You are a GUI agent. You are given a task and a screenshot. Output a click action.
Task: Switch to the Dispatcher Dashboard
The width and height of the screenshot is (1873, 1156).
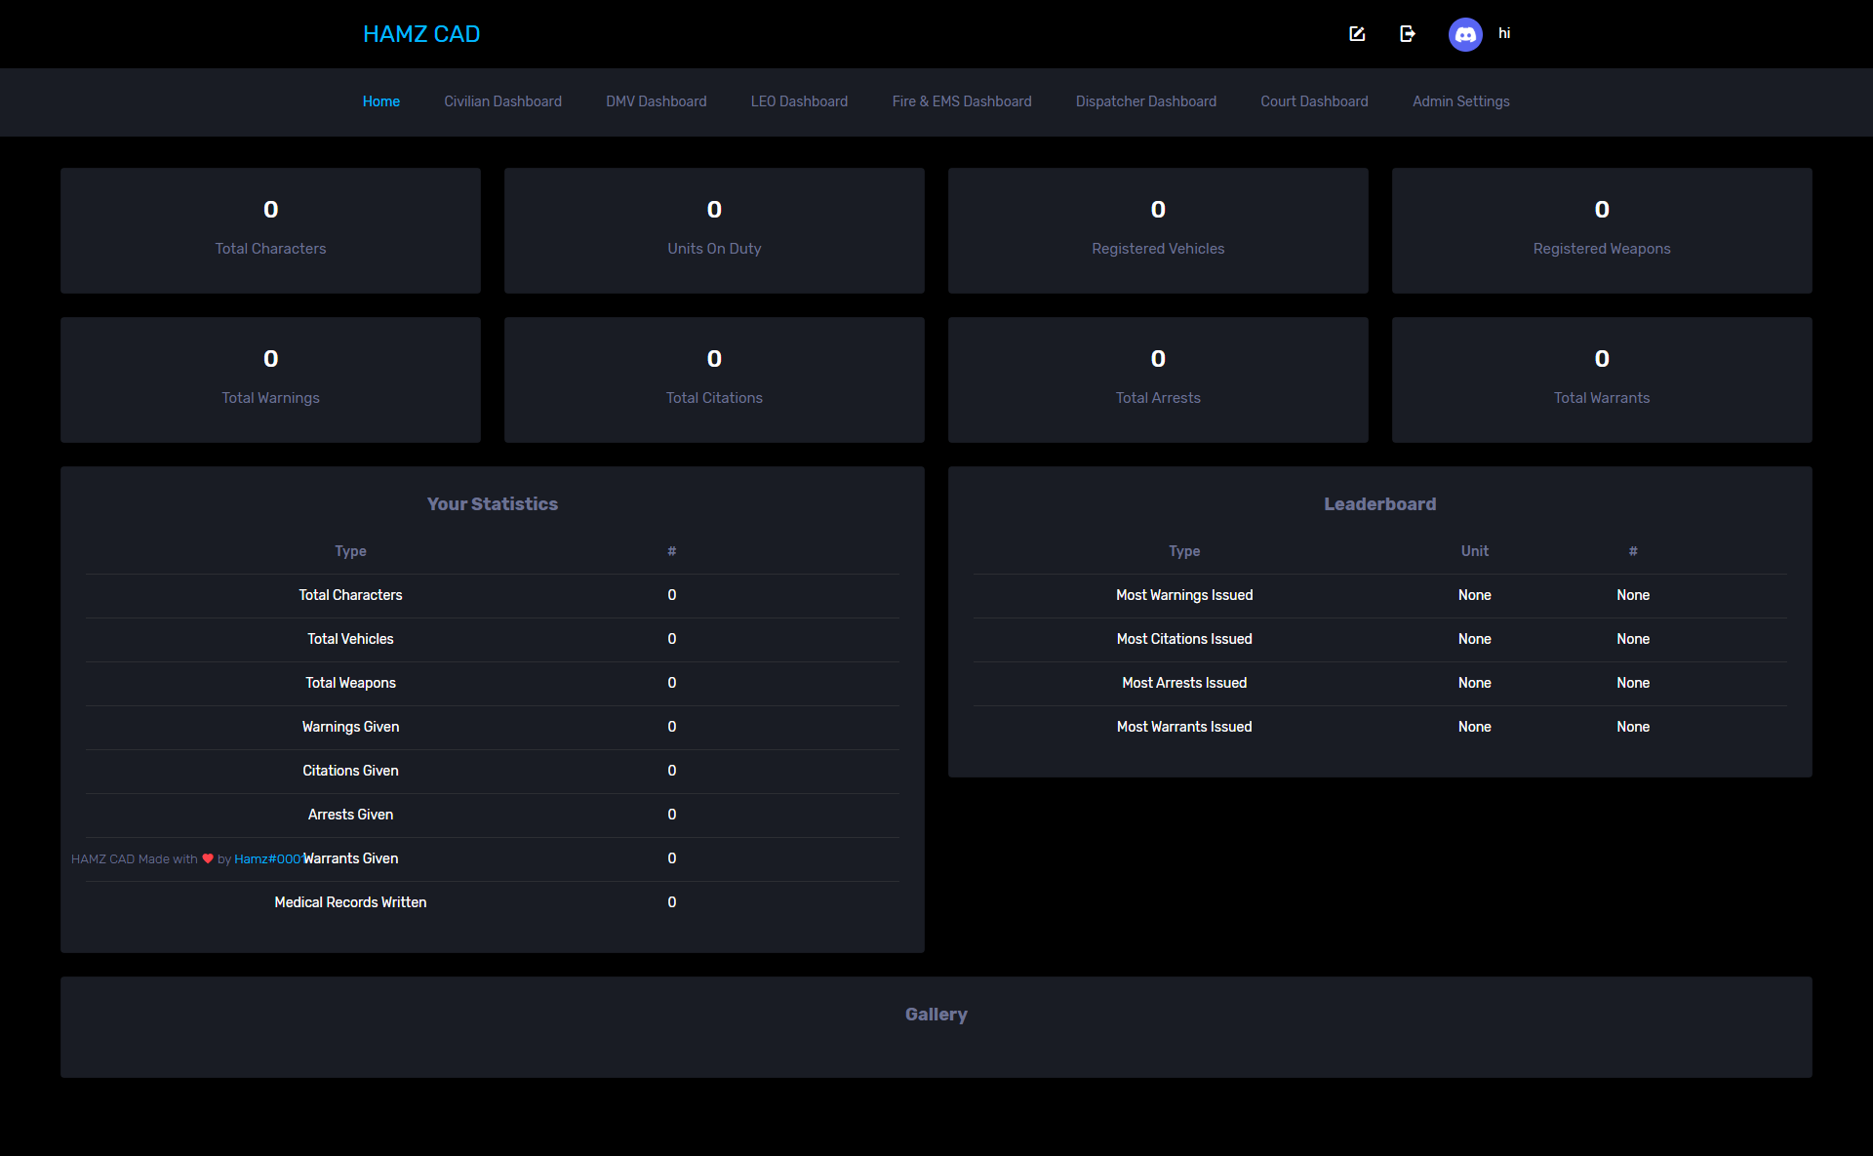(x=1146, y=101)
